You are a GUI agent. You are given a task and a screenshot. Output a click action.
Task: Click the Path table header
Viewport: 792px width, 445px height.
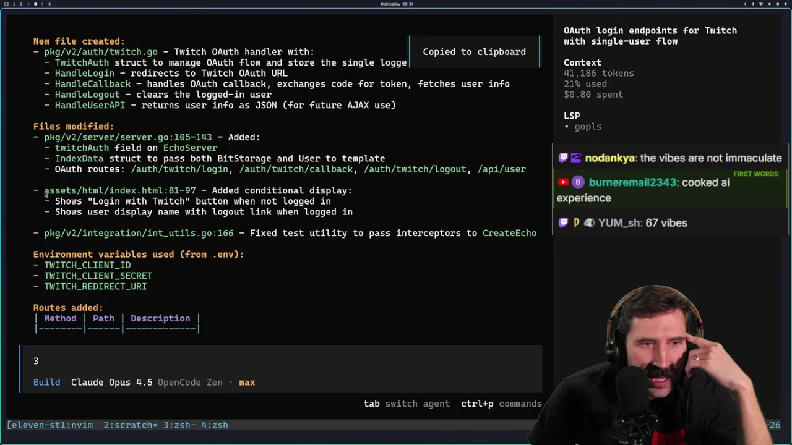pos(103,318)
